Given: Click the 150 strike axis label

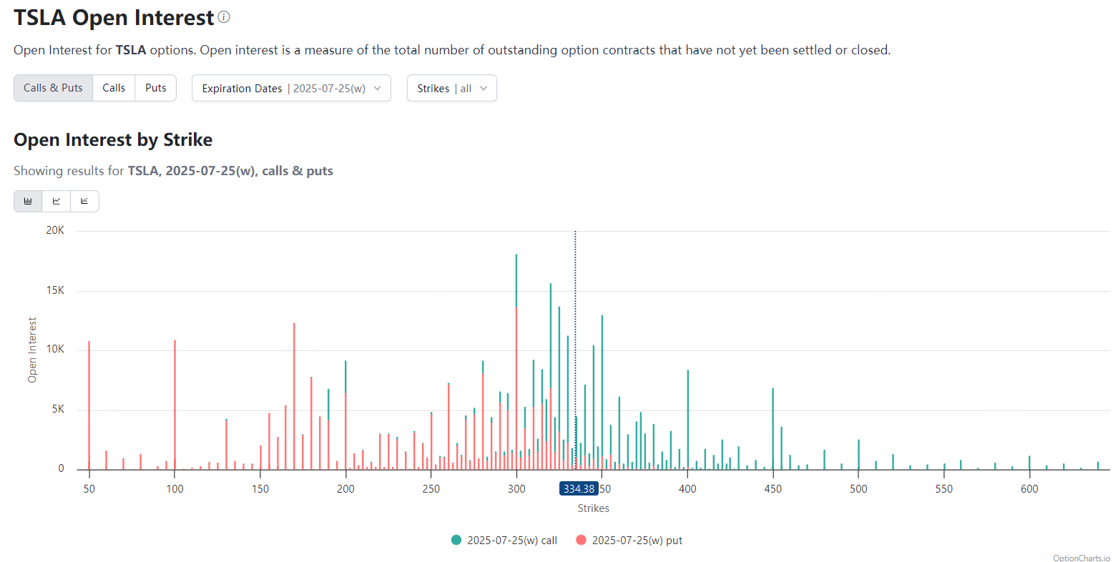Looking at the screenshot, I should tap(260, 489).
